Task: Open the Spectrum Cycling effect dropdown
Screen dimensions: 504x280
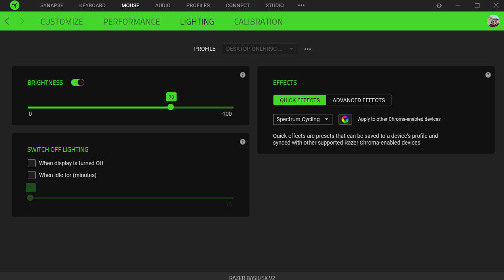Action: pyautogui.click(x=302, y=119)
